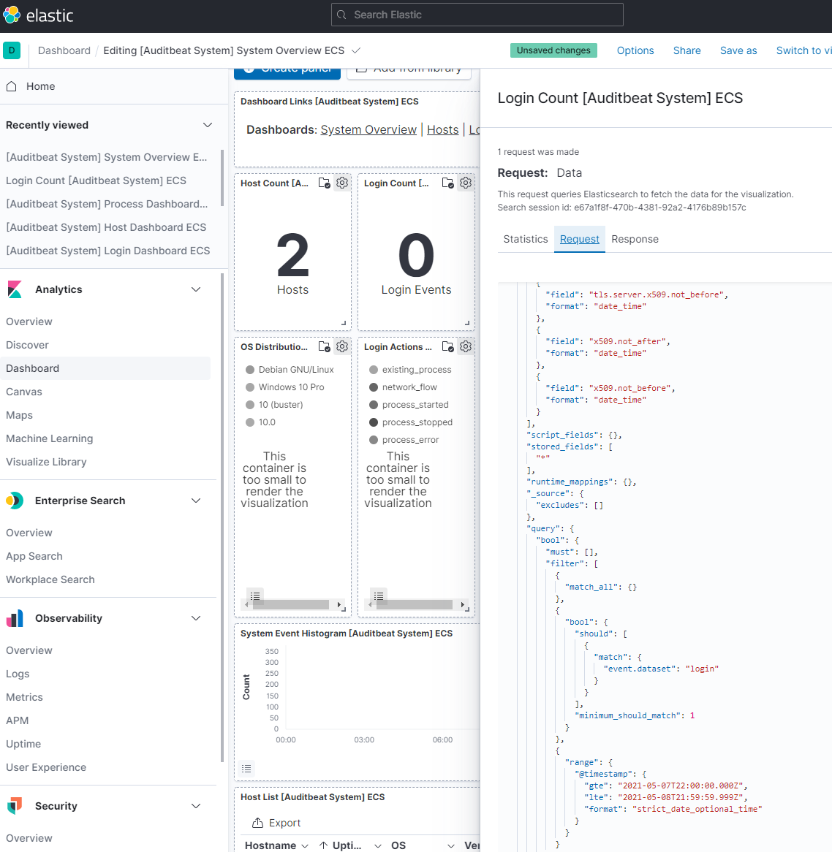The image size is (832, 852).
Task: Collapse the Enterprise Search section
Action: 196,501
